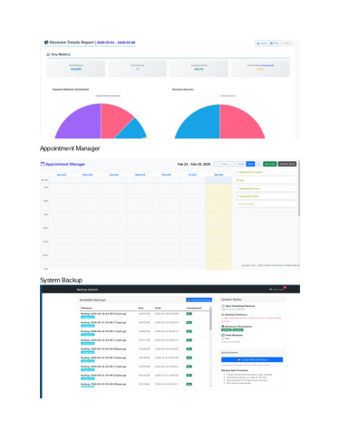
Task: Click the Export button in Revenue Trends Report
Action: click(x=262, y=43)
